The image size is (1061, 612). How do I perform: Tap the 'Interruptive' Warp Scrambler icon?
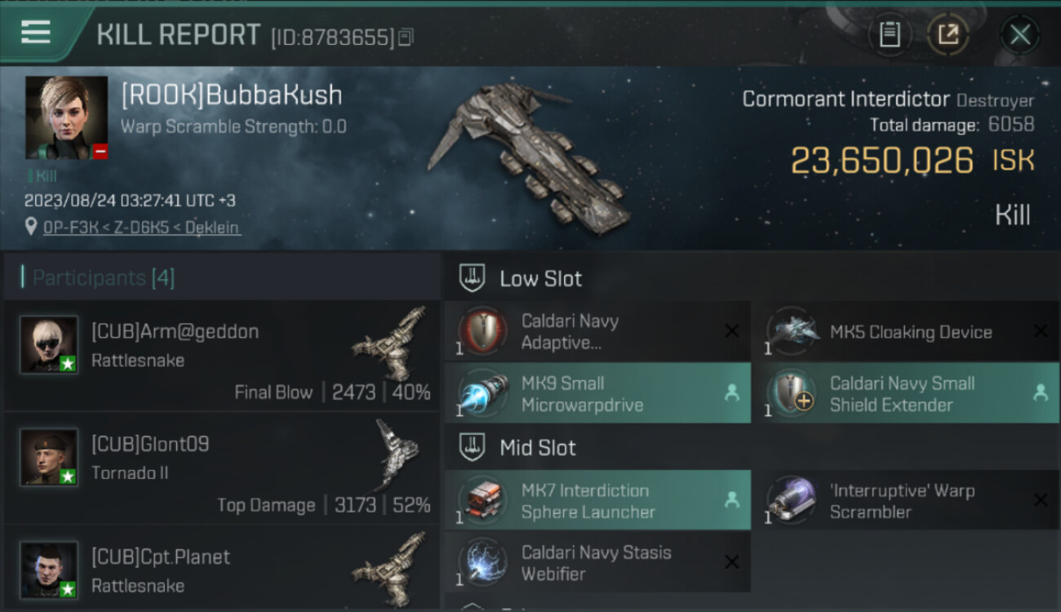pos(792,500)
